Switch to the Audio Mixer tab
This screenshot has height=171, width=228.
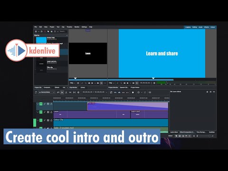pyautogui.click(x=174, y=132)
